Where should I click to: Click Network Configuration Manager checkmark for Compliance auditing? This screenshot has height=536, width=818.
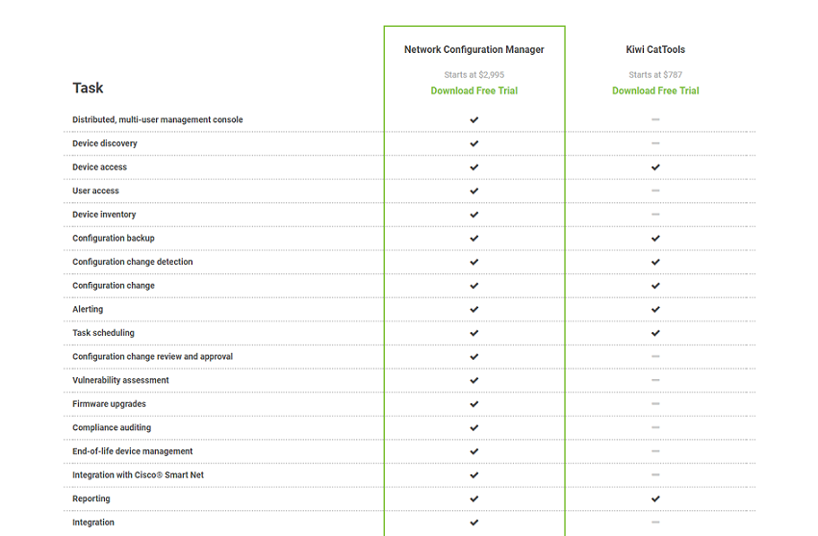coord(473,427)
